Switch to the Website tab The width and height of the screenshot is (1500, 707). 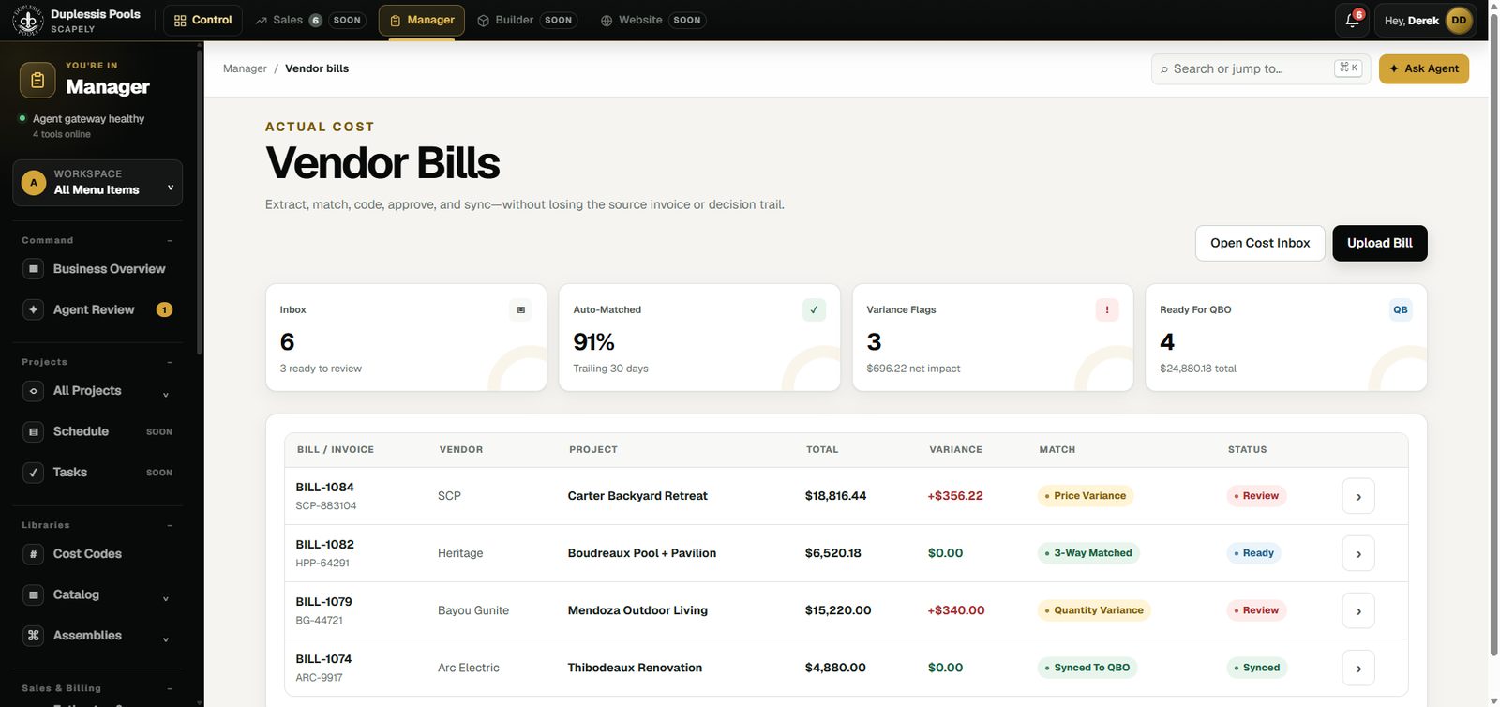[x=652, y=20]
